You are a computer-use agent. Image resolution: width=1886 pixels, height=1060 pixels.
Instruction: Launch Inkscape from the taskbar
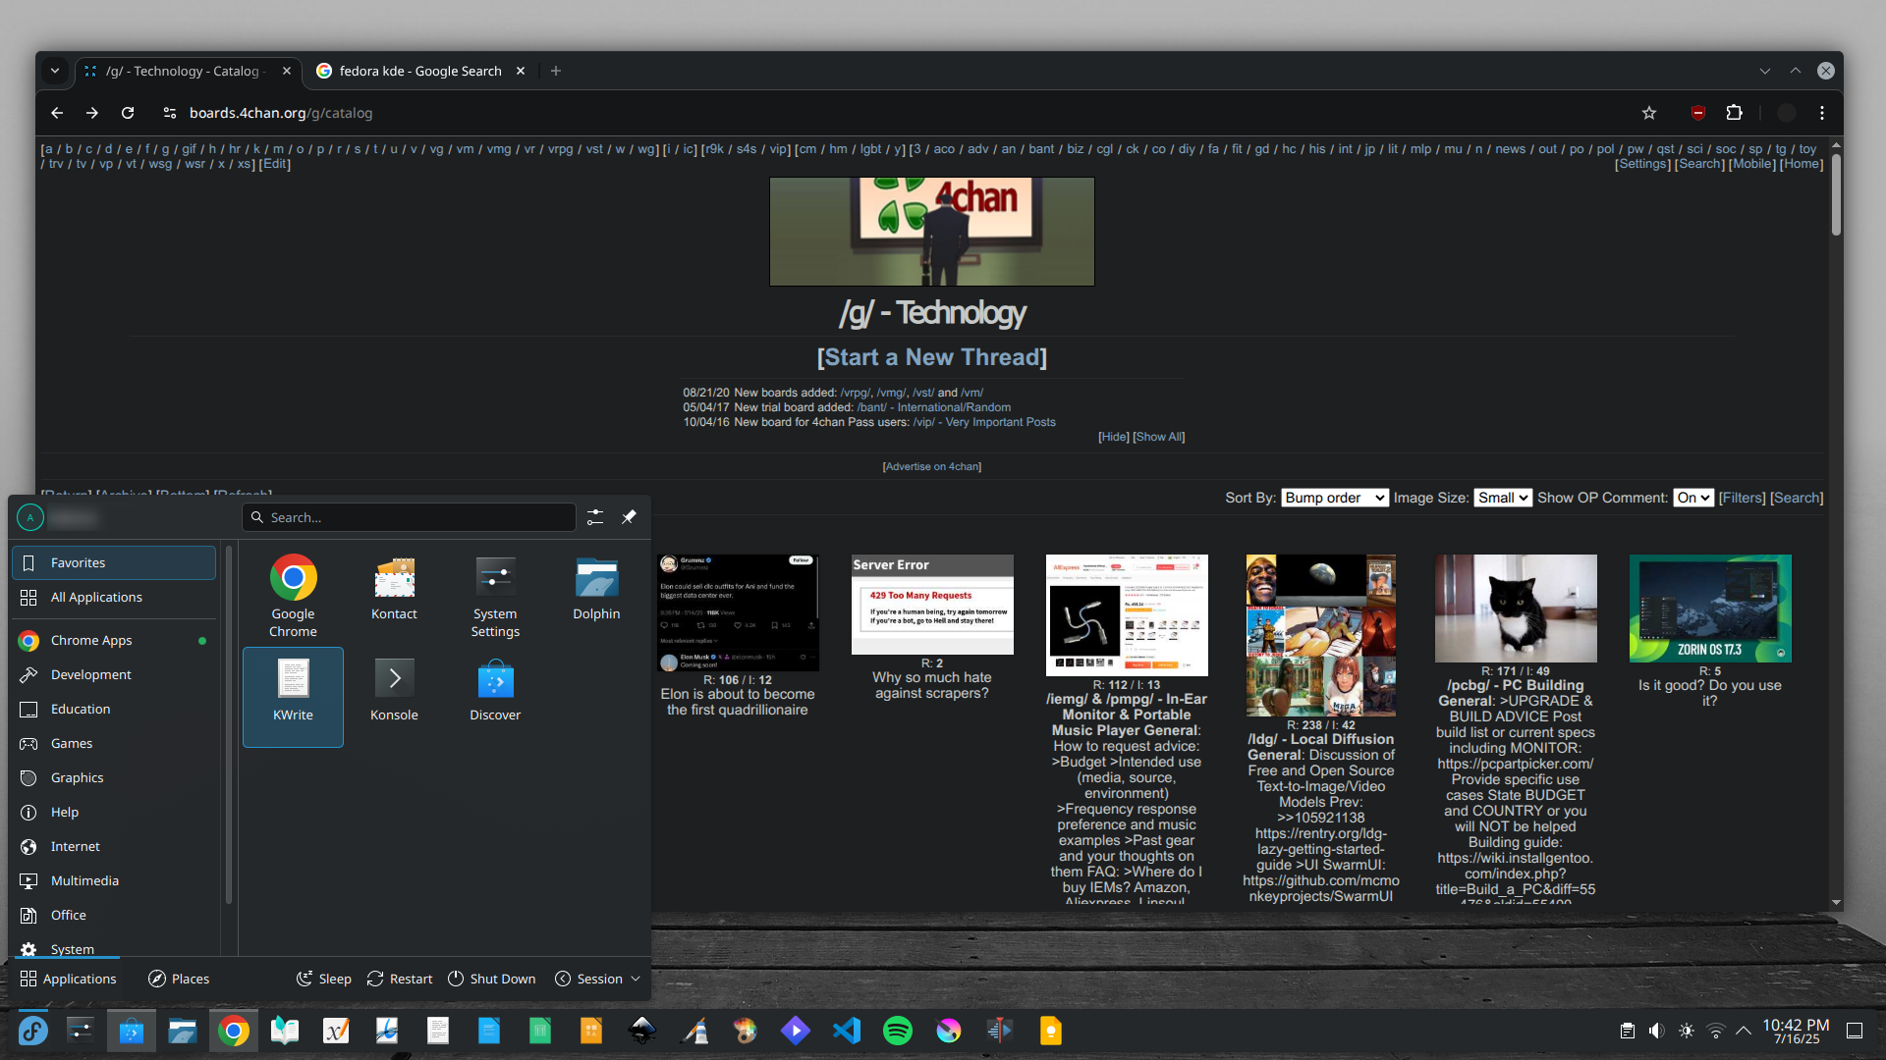[x=642, y=1031]
